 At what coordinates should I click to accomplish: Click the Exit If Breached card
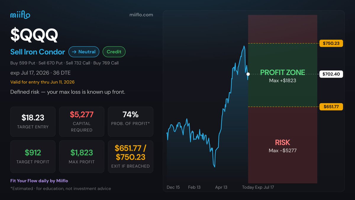(x=130, y=156)
